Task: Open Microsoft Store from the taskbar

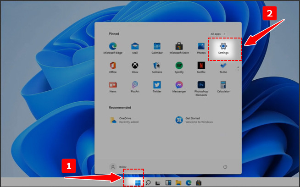Action: point(199,183)
